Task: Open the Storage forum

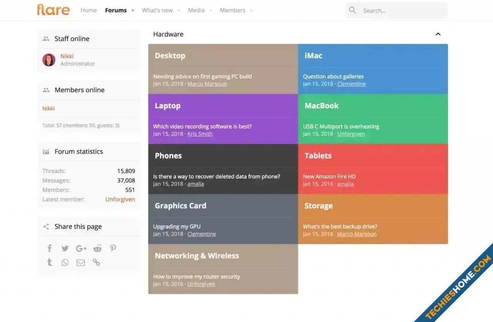Action: (x=319, y=206)
